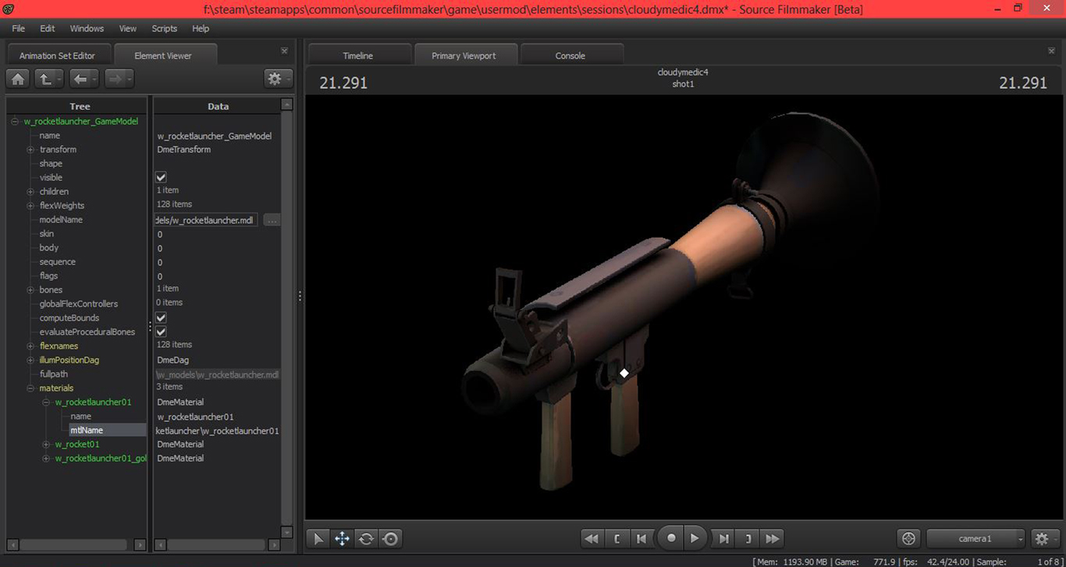Close the viewport panel group
The height and width of the screenshot is (567, 1066).
click(x=1051, y=51)
